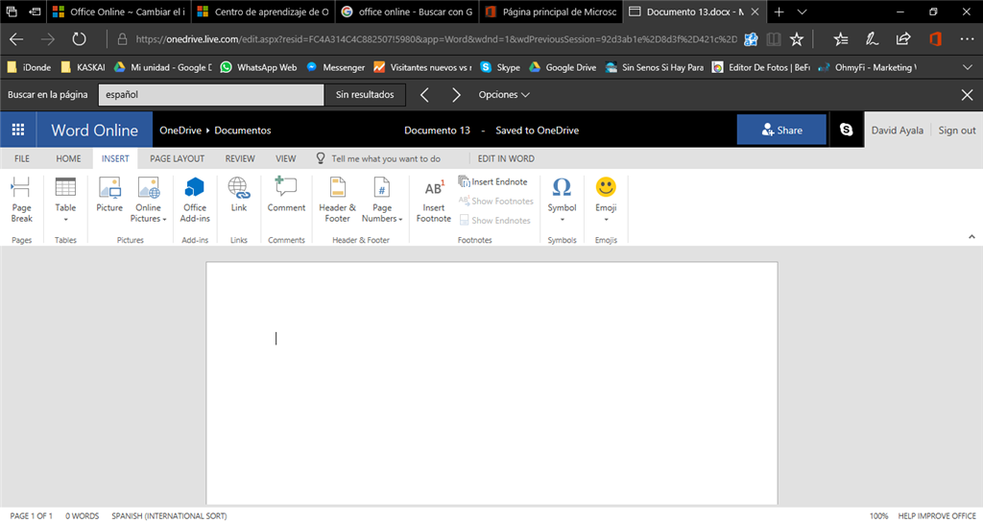Click the 100% zoom level
The image size is (983, 523).
(878, 516)
